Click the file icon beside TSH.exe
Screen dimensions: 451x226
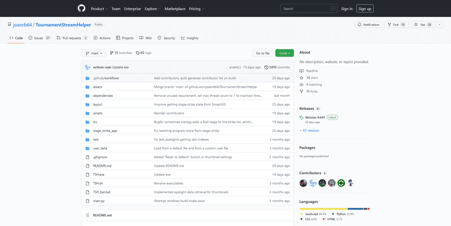(x=87, y=175)
